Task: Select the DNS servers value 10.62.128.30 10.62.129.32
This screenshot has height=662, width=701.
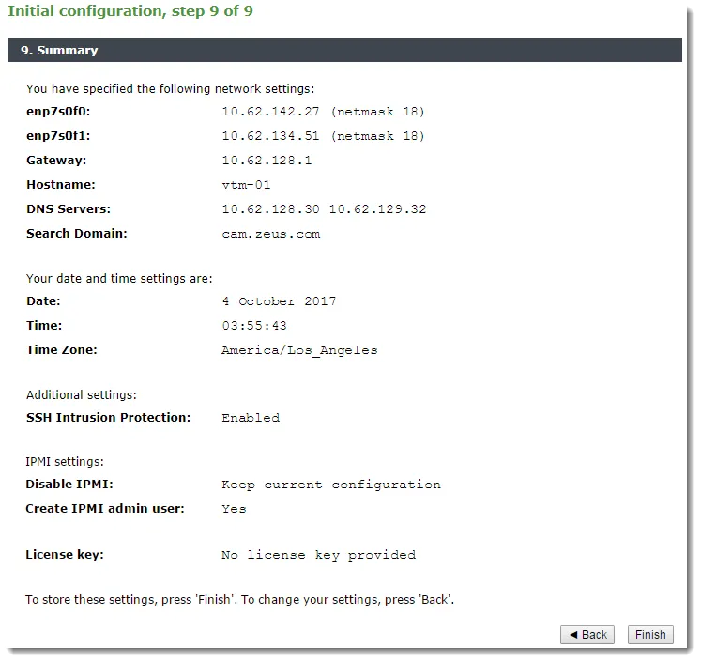Action: (x=324, y=208)
